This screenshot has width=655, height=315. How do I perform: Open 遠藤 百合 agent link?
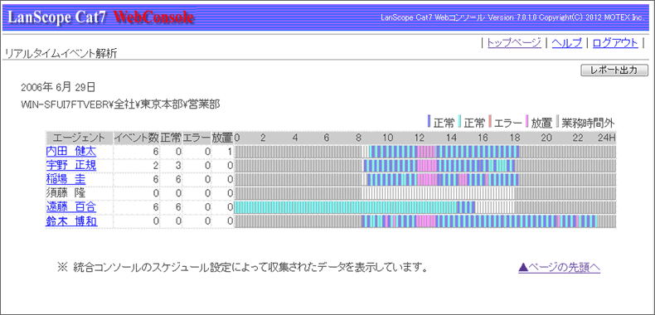71,207
